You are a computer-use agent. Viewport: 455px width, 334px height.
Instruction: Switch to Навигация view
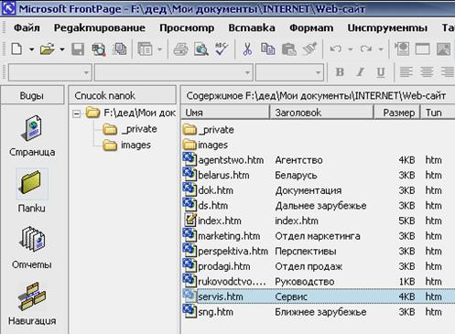[x=32, y=304]
